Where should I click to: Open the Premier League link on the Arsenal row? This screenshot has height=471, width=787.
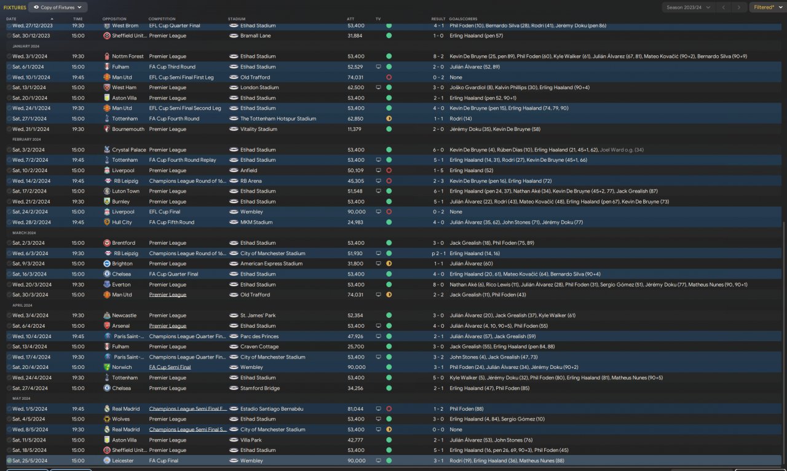pyautogui.click(x=167, y=326)
